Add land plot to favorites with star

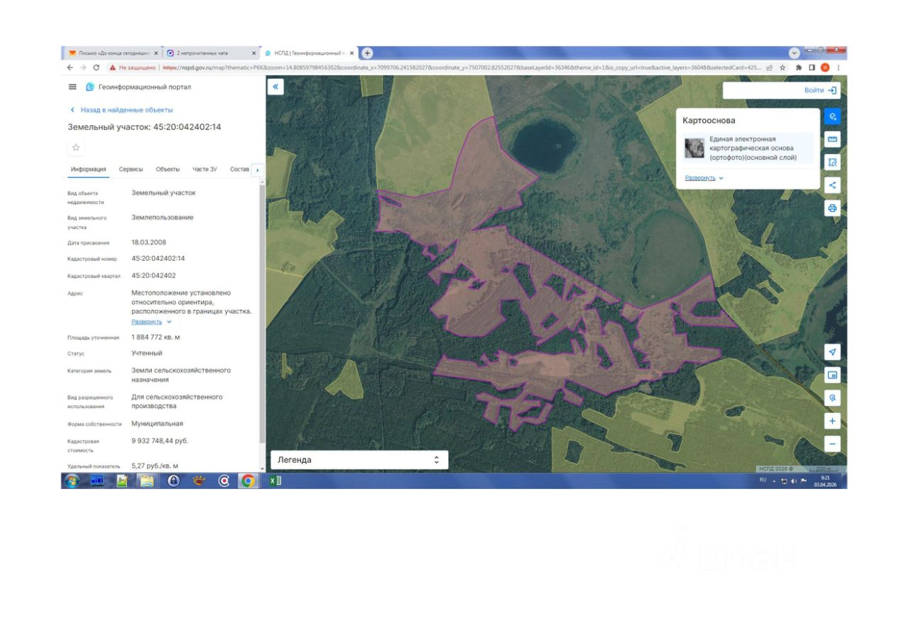click(76, 147)
